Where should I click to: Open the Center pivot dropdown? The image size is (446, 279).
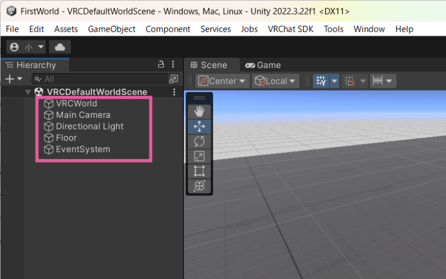[222, 81]
